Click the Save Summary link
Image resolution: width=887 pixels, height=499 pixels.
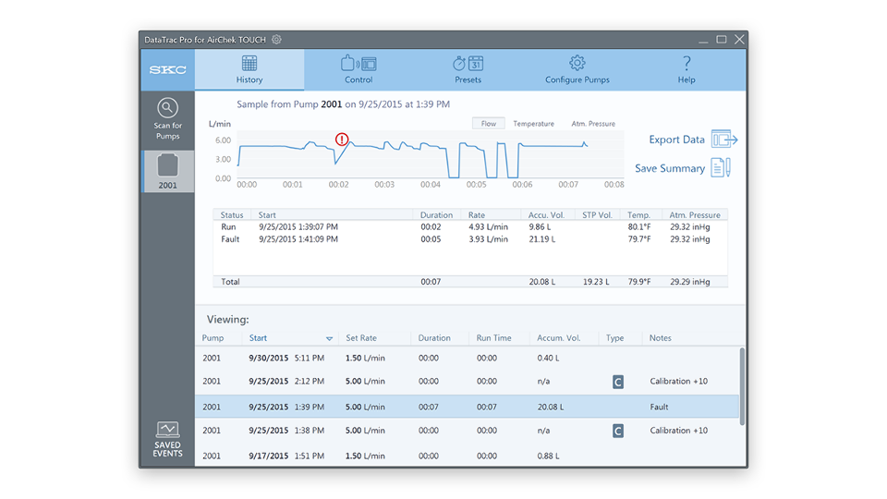[670, 168]
